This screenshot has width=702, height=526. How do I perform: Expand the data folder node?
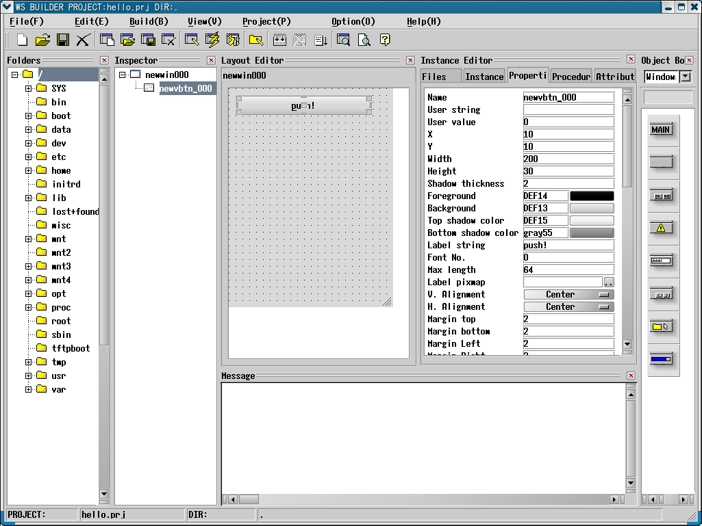click(28, 130)
